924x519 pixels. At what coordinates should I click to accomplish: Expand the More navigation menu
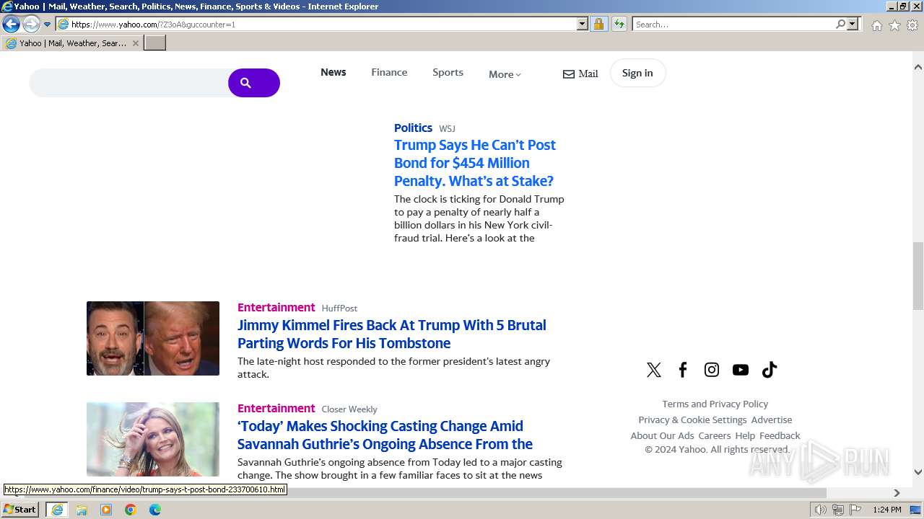[x=505, y=74]
